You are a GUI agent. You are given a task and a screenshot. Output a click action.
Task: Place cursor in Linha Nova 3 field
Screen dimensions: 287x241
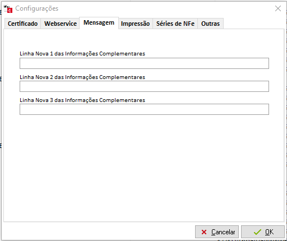[x=144, y=109]
